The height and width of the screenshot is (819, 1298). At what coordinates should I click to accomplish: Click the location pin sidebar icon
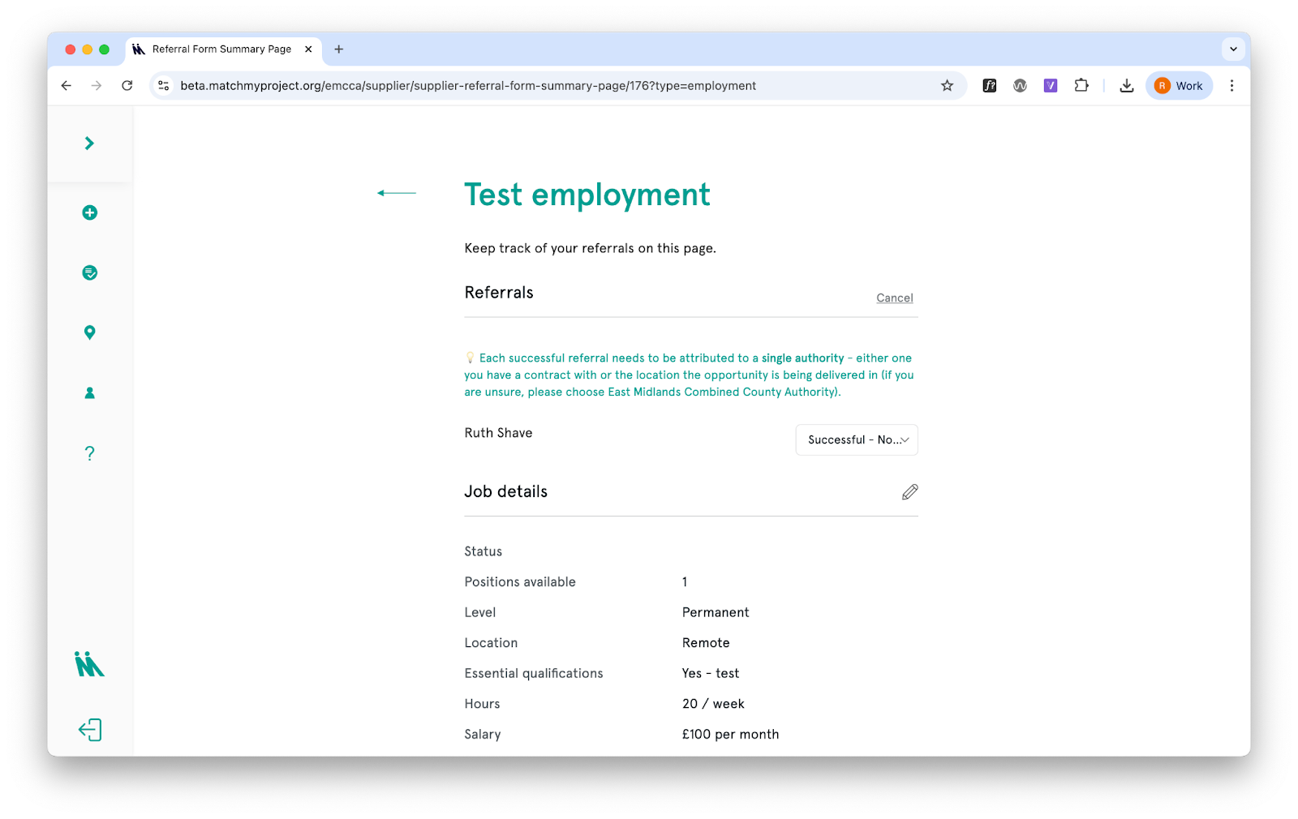click(90, 332)
